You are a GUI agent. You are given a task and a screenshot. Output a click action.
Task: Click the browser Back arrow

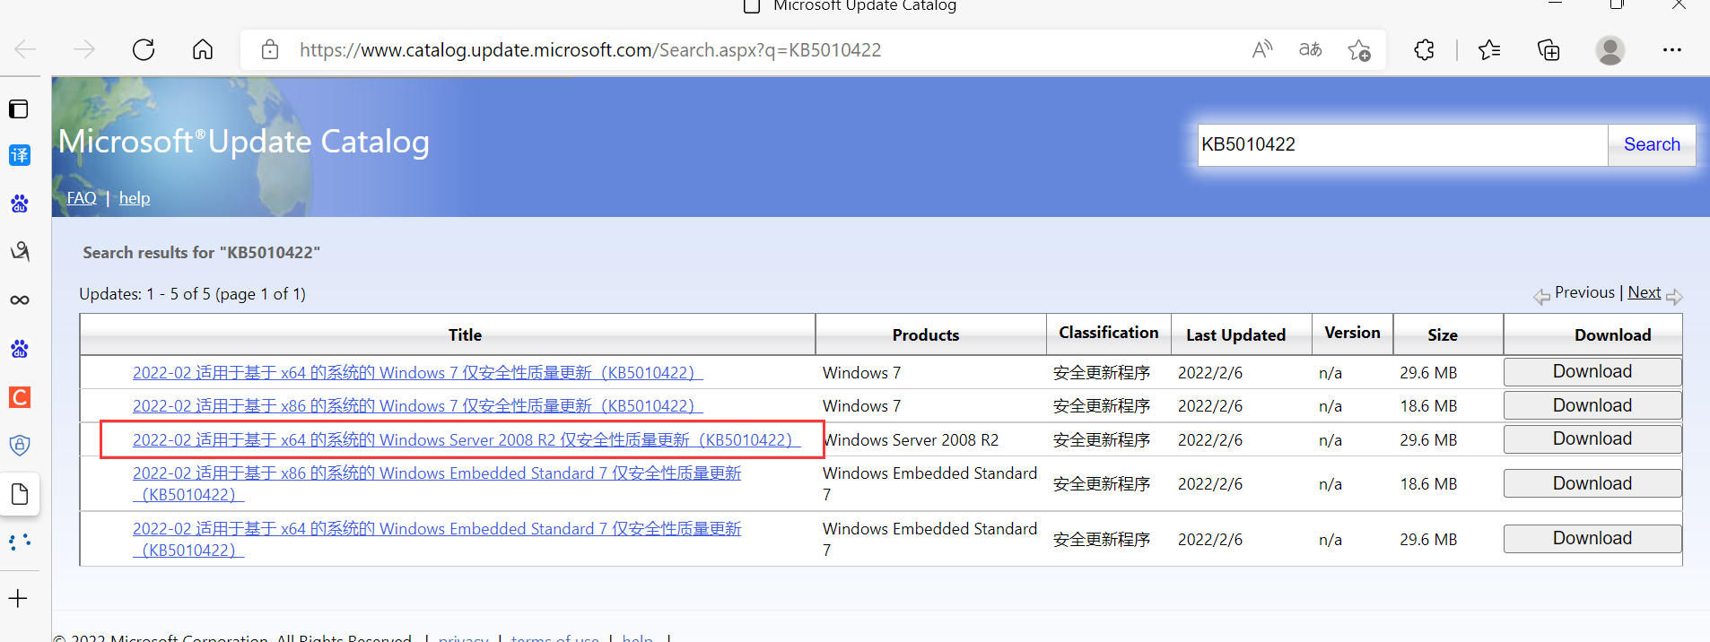point(25,49)
